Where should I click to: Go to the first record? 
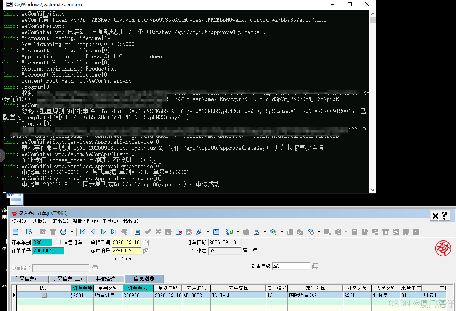coord(83,232)
